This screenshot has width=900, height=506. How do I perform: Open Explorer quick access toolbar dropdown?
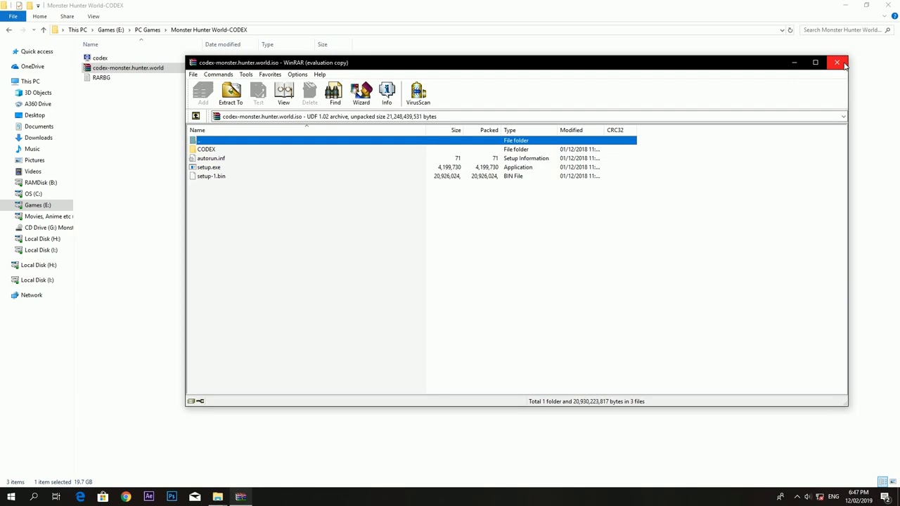pyautogui.click(x=38, y=6)
